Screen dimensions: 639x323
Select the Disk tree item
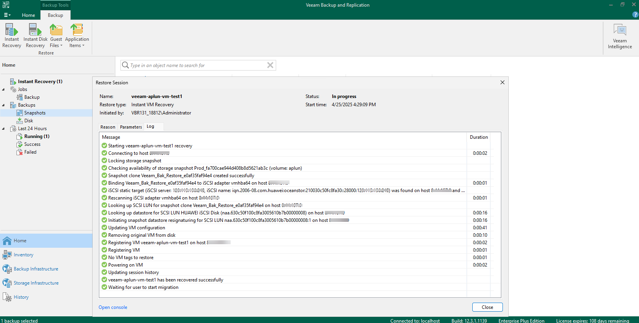[29, 121]
